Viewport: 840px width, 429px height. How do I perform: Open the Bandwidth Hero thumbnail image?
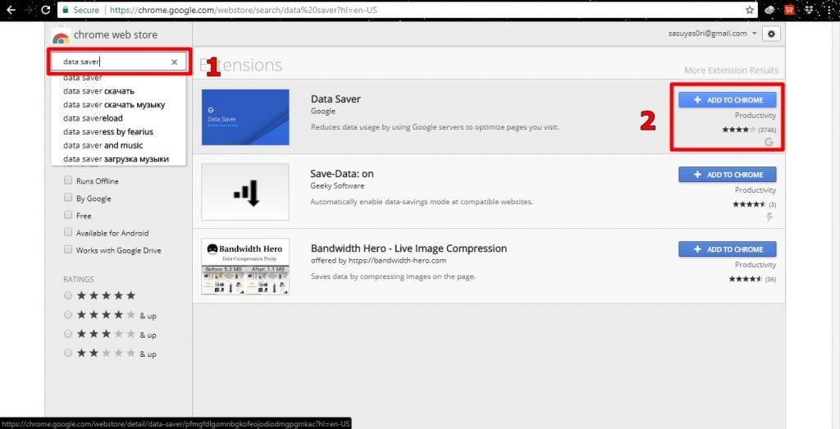pyautogui.click(x=245, y=267)
